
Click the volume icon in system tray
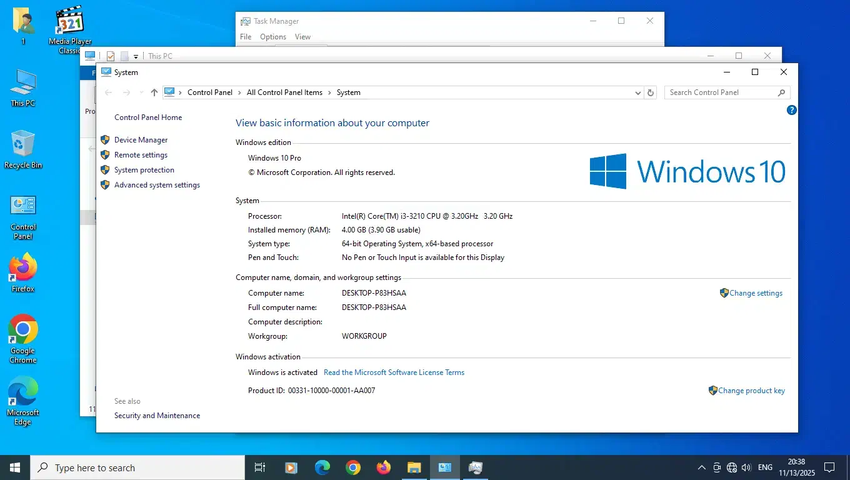pos(746,467)
